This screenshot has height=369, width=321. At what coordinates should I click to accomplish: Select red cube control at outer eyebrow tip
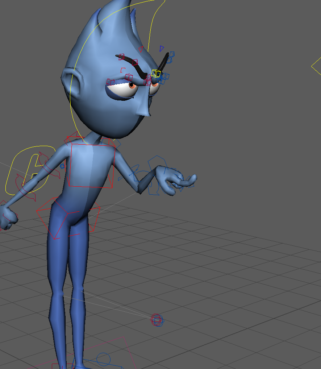(x=121, y=57)
